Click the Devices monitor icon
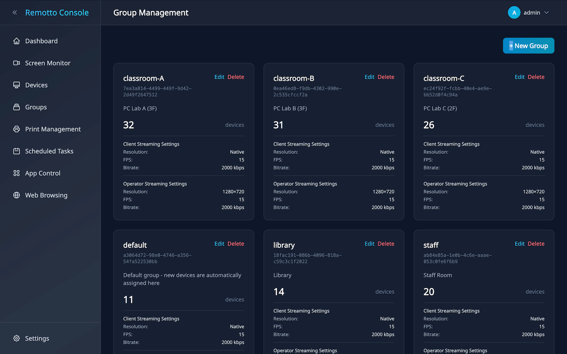The image size is (567, 354). 17,85
